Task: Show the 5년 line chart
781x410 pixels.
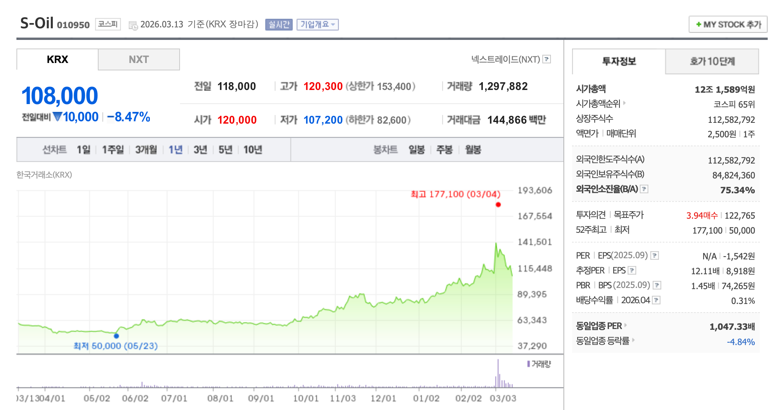Action: tap(225, 150)
